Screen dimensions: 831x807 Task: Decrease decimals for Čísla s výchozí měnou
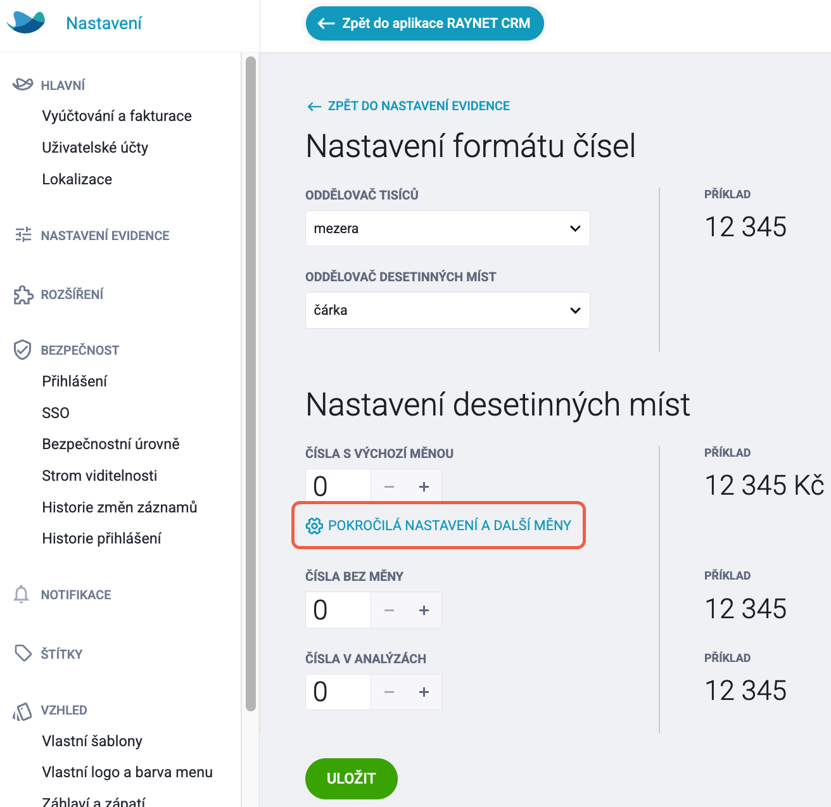tap(390, 486)
